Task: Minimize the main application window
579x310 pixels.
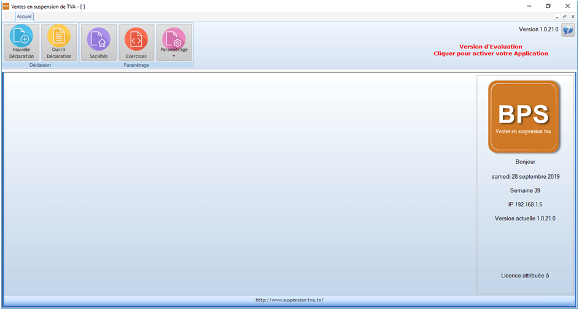Action: point(529,6)
